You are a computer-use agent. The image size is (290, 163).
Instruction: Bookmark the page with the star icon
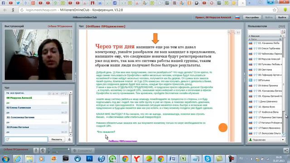(275, 10)
